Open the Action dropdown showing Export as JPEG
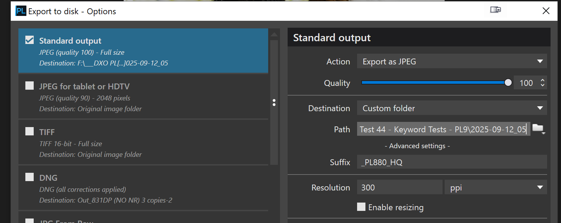The width and height of the screenshot is (561, 223). [x=452, y=61]
